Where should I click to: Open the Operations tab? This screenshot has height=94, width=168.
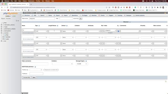(73, 15)
